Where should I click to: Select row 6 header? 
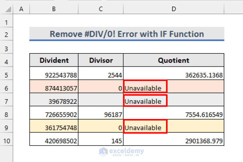point(6,87)
